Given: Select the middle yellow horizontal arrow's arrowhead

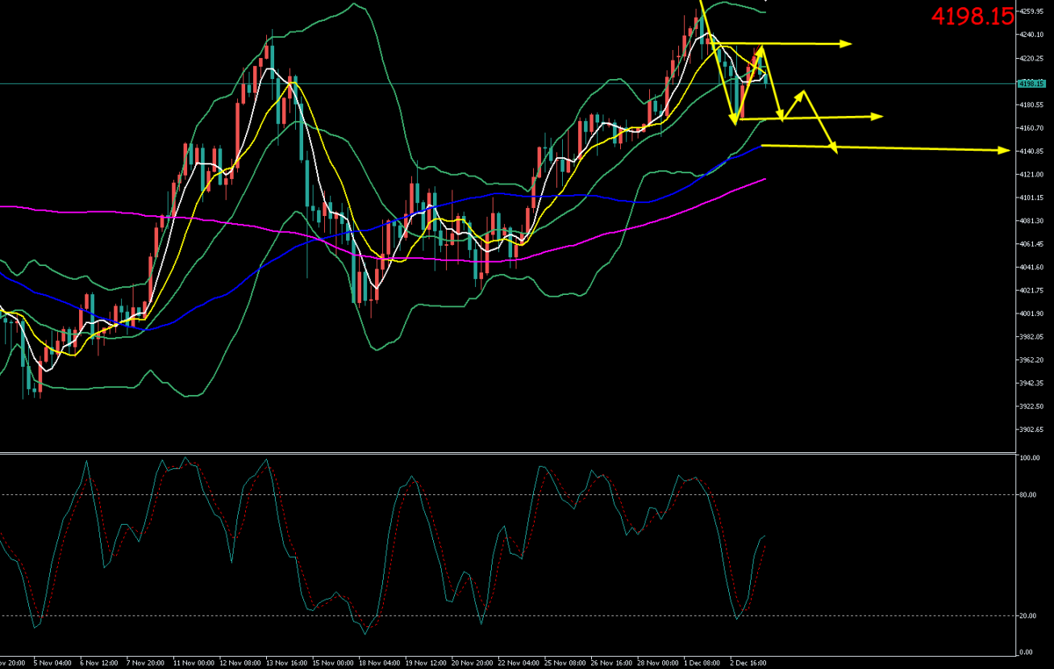Looking at the screenshot, I should (877, 117).
